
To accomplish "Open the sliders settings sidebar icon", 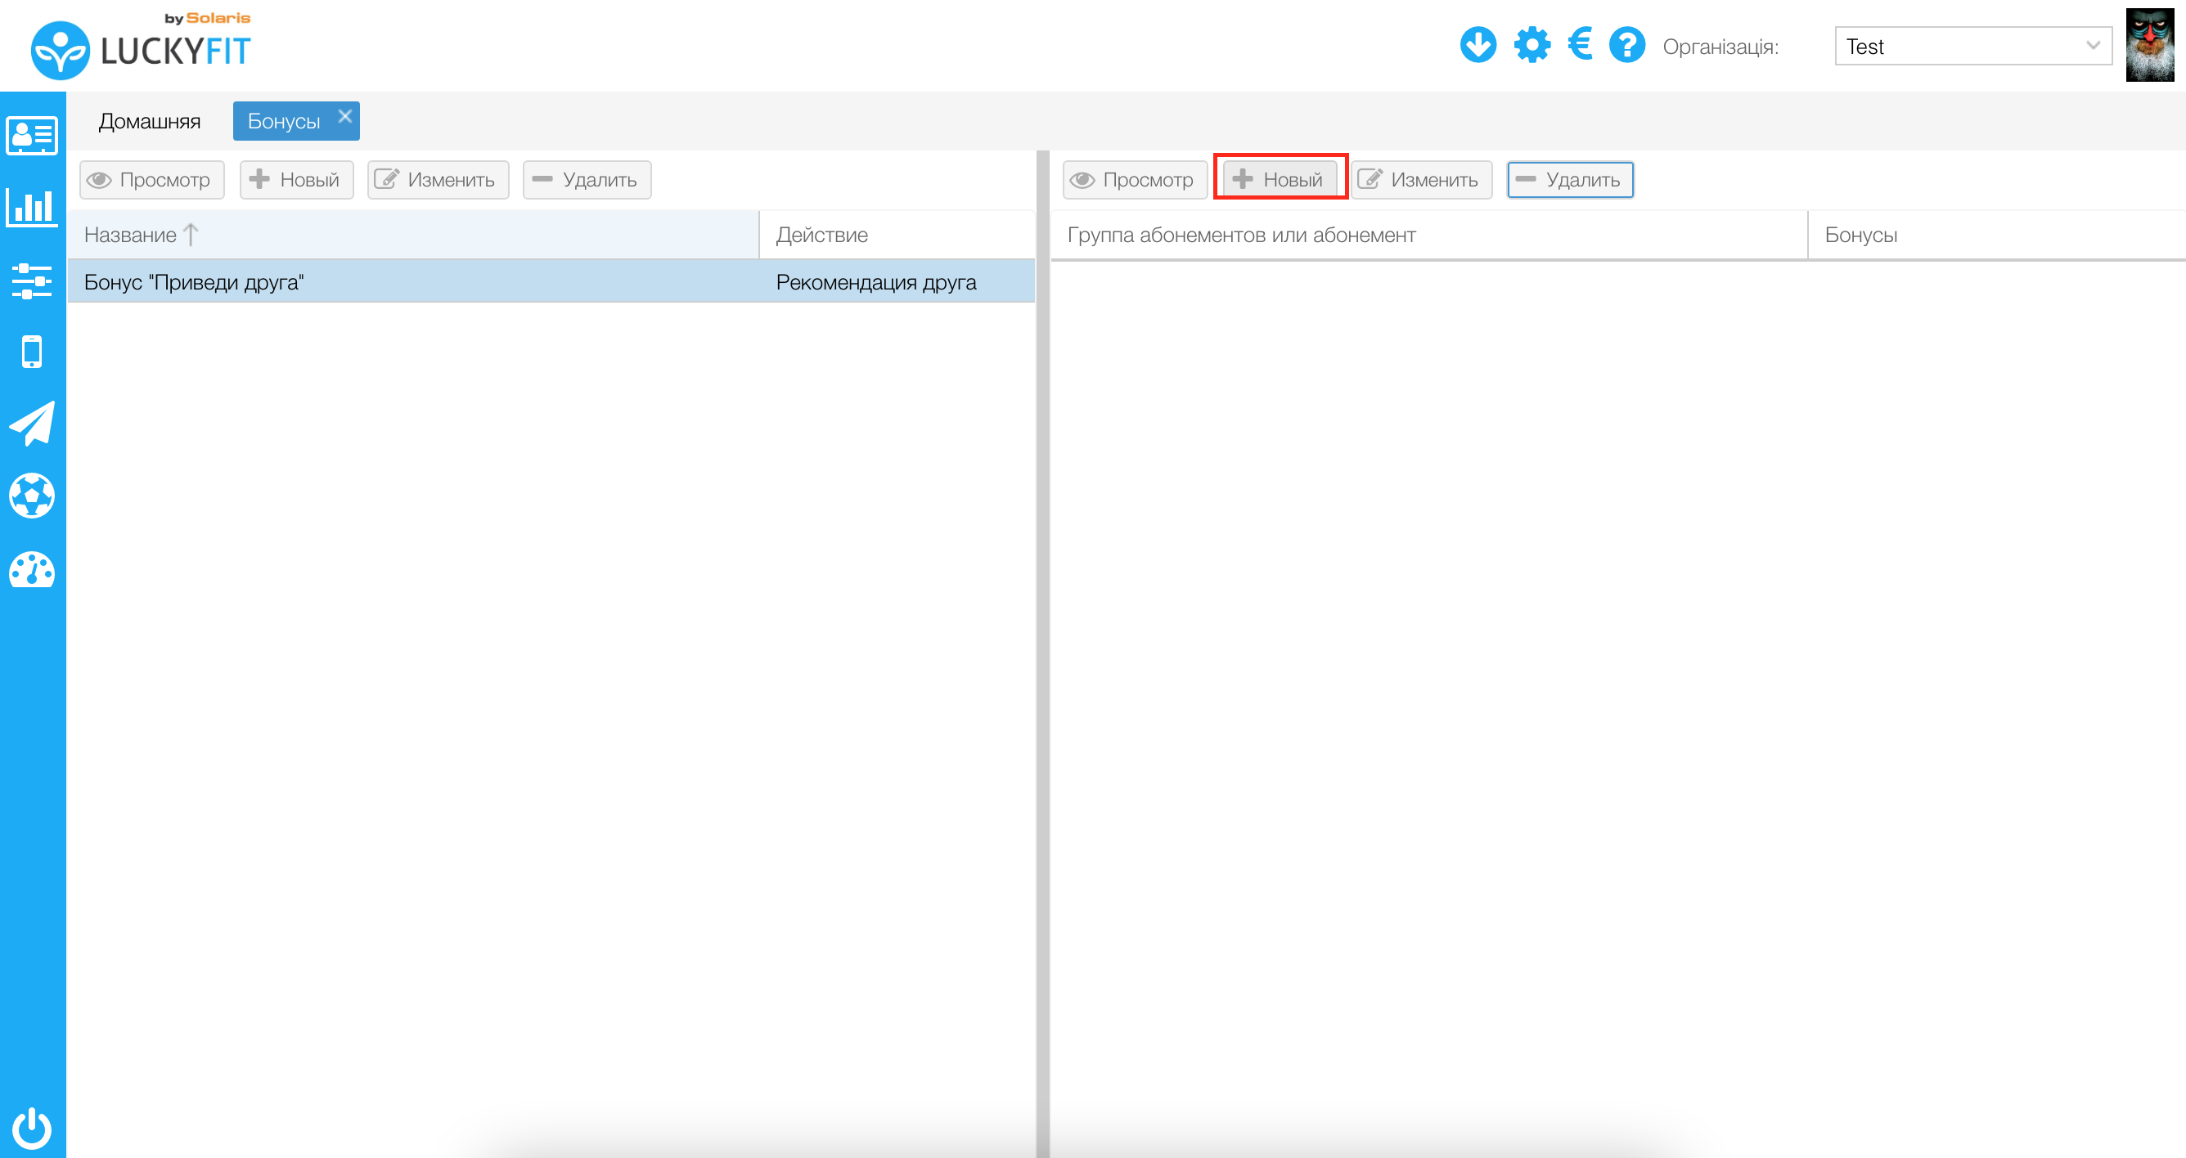I will 32,281.
